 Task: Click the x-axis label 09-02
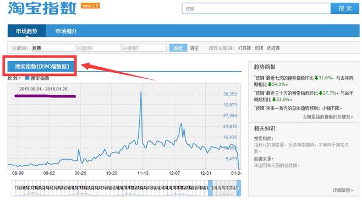(49, 173)
